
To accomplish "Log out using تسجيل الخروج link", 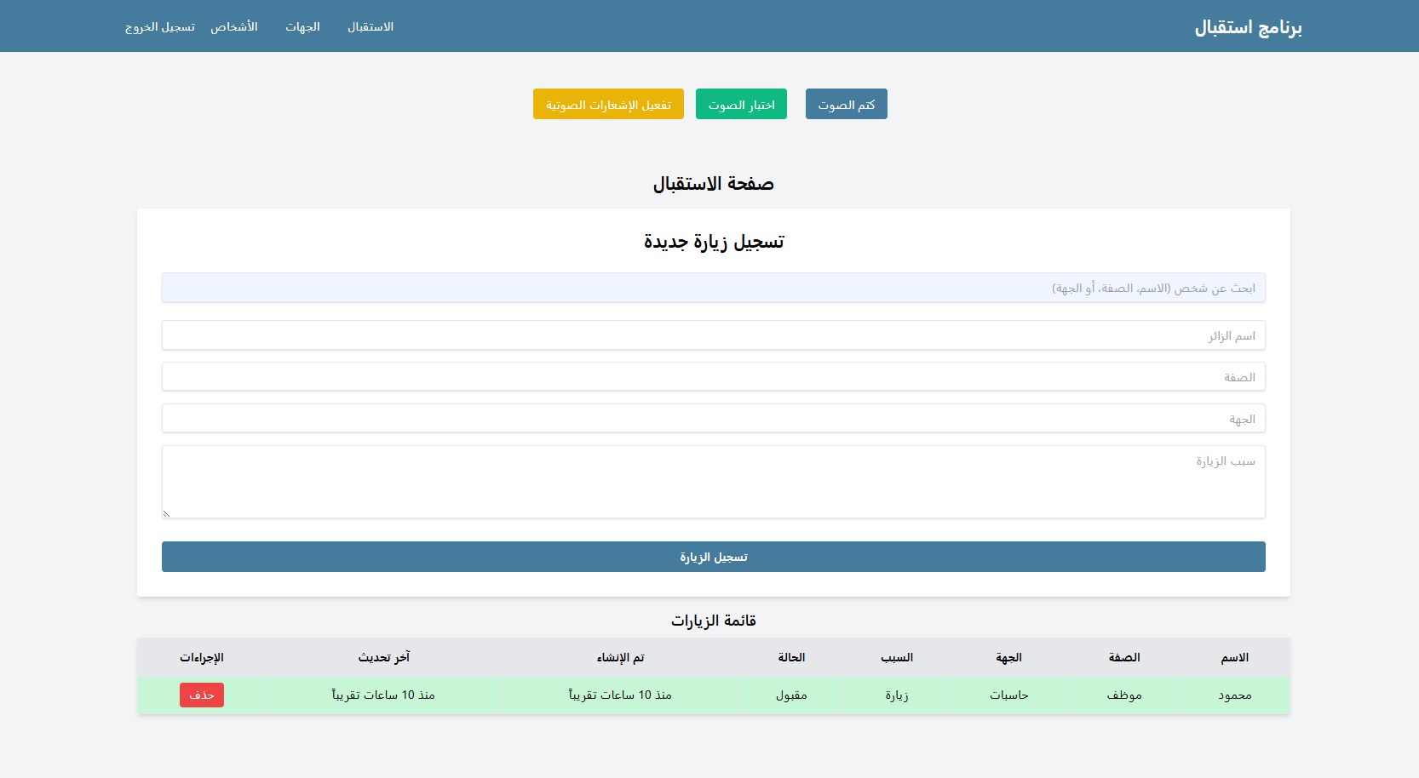I will [160, 26].
